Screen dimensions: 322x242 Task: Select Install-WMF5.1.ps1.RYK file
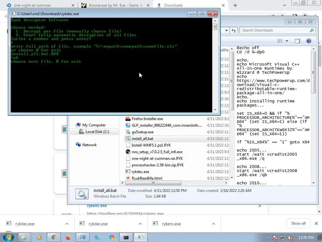tap(151, 145)
